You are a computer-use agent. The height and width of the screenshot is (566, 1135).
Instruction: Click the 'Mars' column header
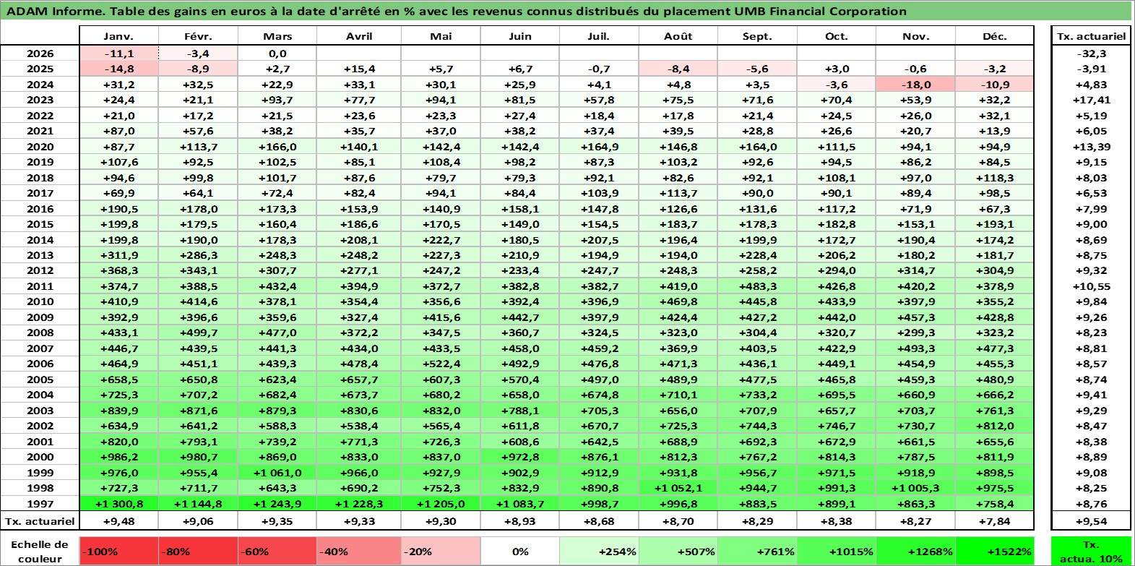[277, 36]
